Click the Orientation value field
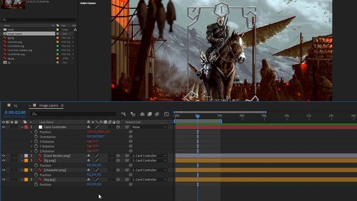Screen dimensions: 357x201 point(95,136)
